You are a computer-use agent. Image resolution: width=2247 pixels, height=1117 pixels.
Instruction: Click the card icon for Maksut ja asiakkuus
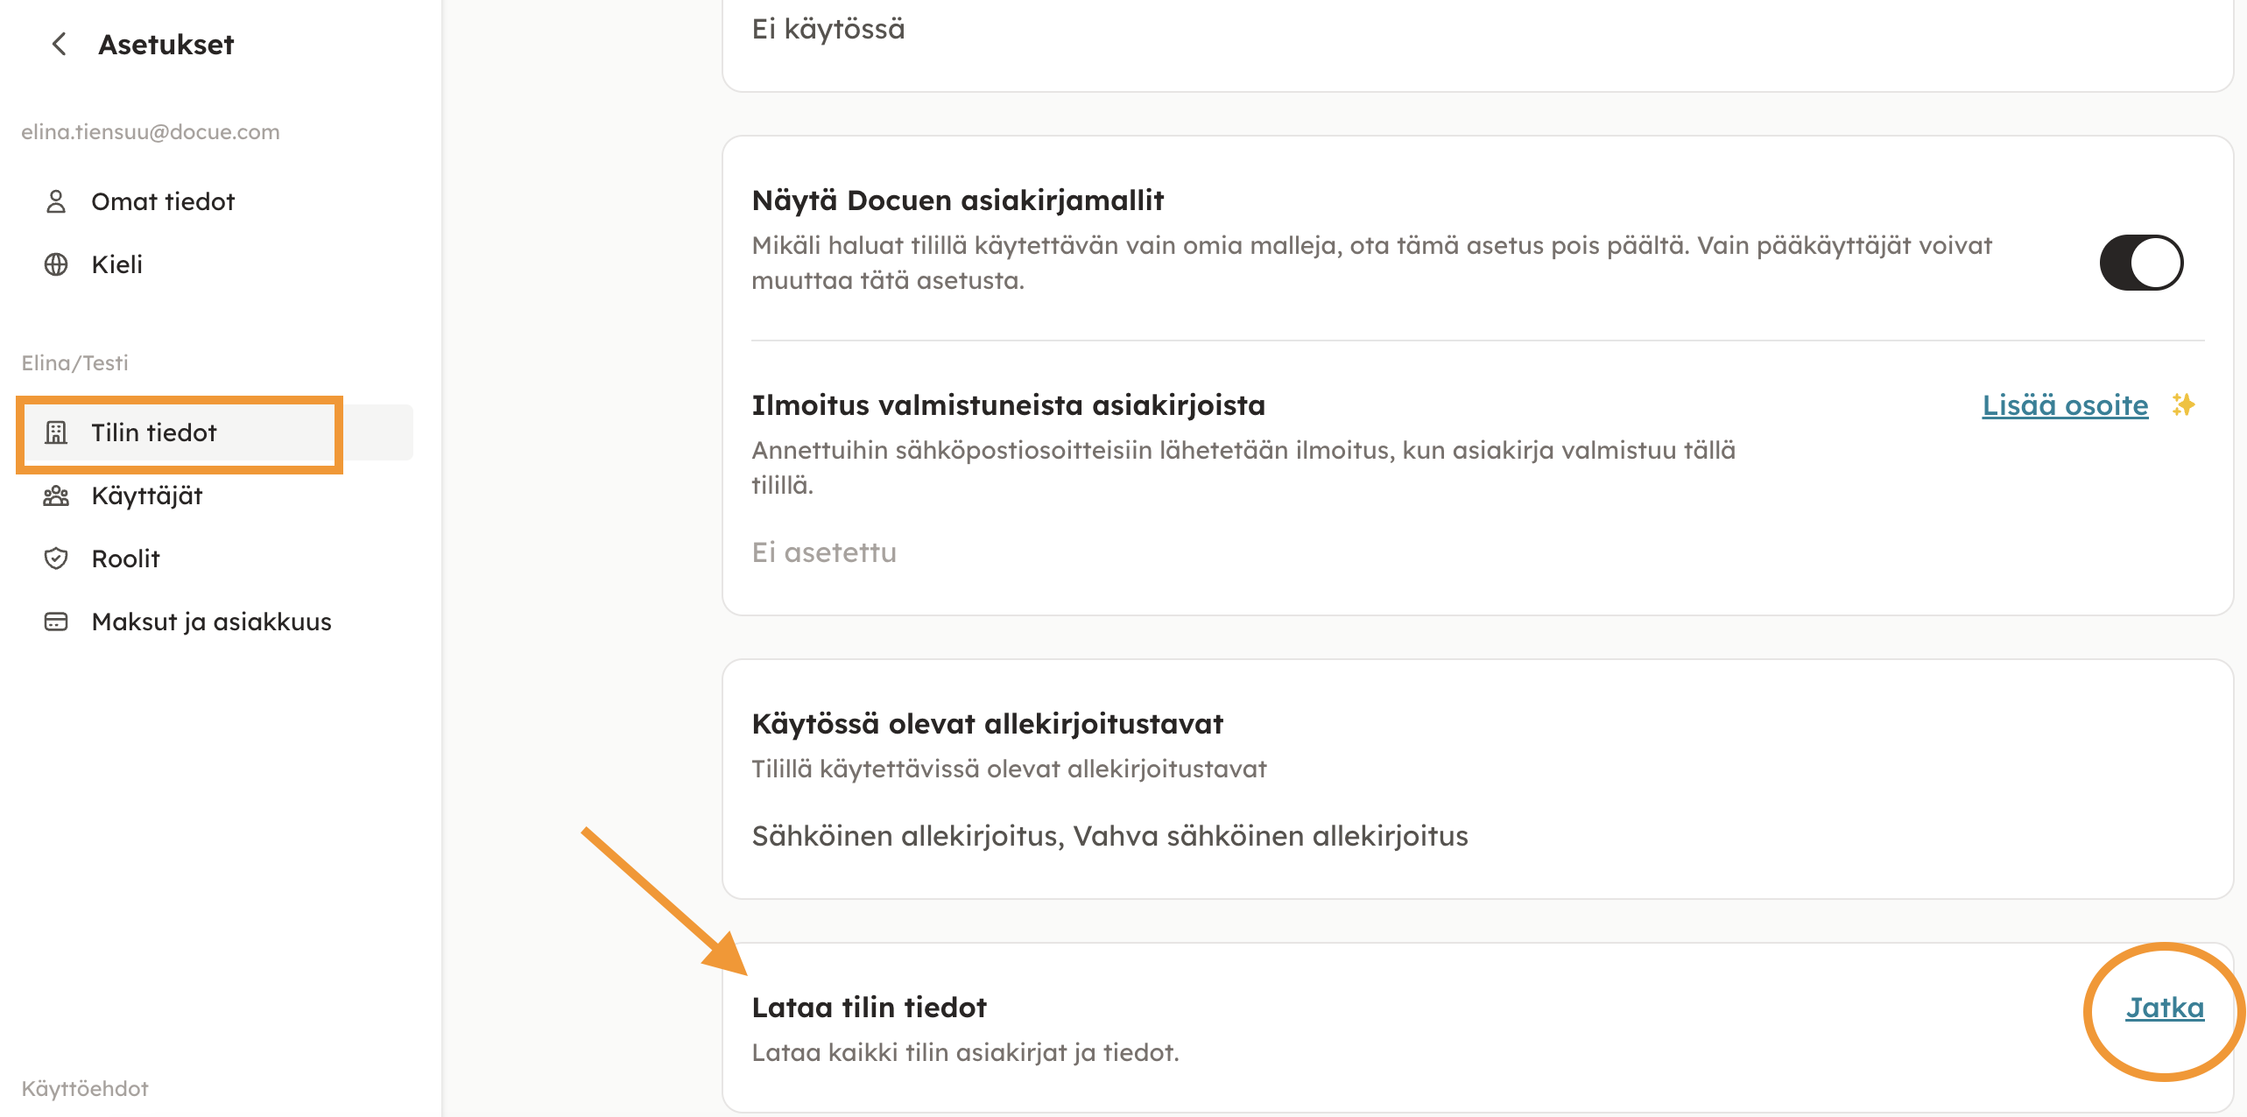pyautogui.click(x=56, y=622)
